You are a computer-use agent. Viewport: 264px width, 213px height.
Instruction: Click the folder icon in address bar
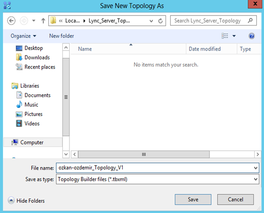pos(53,20)
